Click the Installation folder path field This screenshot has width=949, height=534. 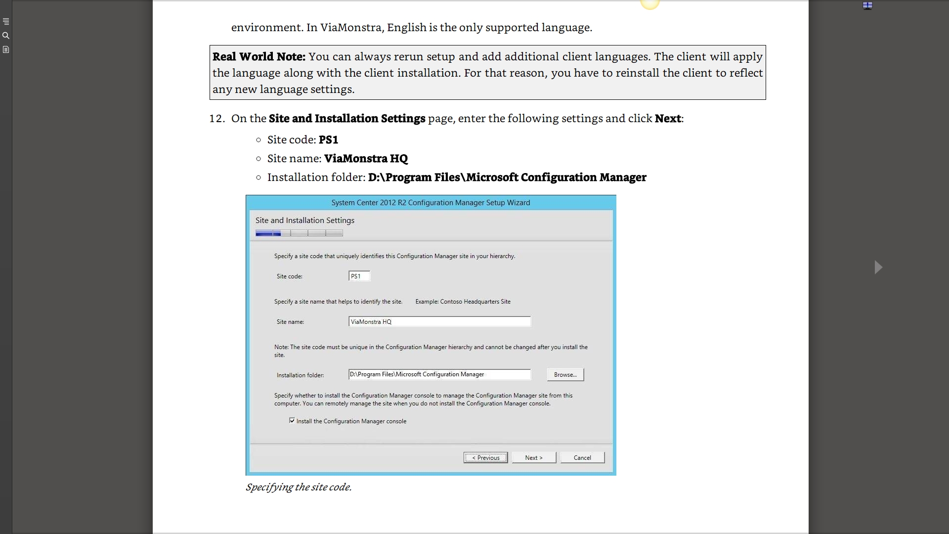[439, 374]
